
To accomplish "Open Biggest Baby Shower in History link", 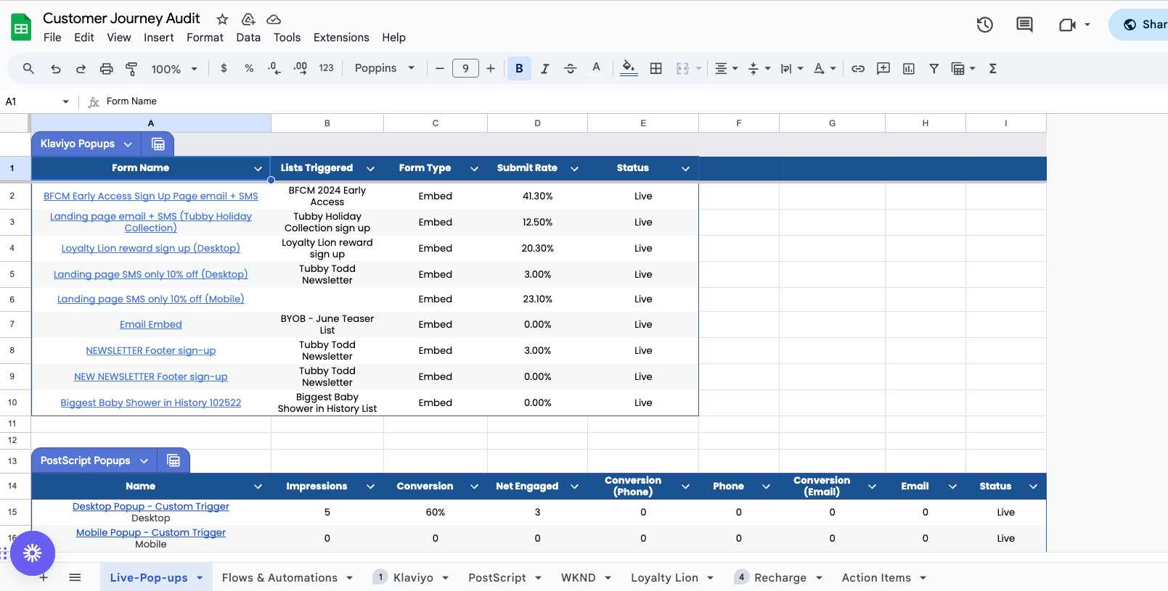I will [x=151, y=402].
